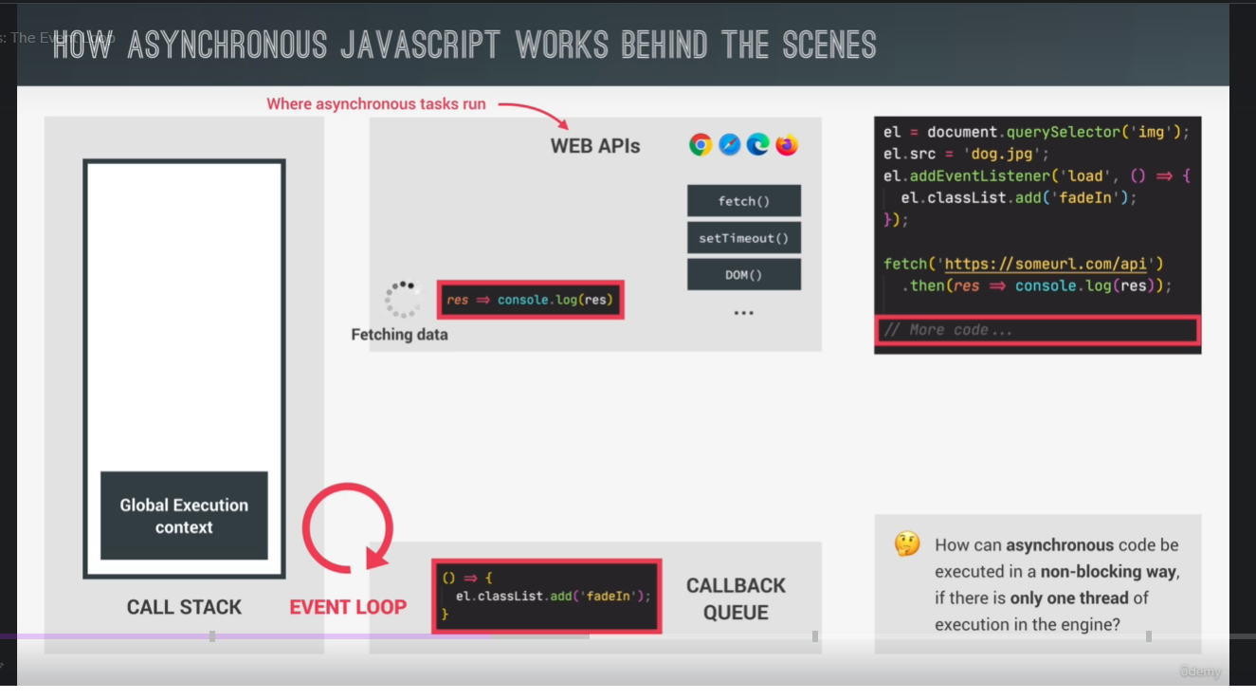Click the Udemy watermark logo
1256x699 pixels.
coord(1200,671)
